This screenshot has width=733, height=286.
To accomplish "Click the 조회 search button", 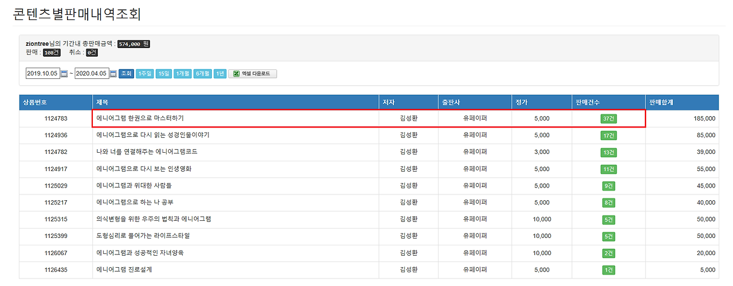I will 126,74.
